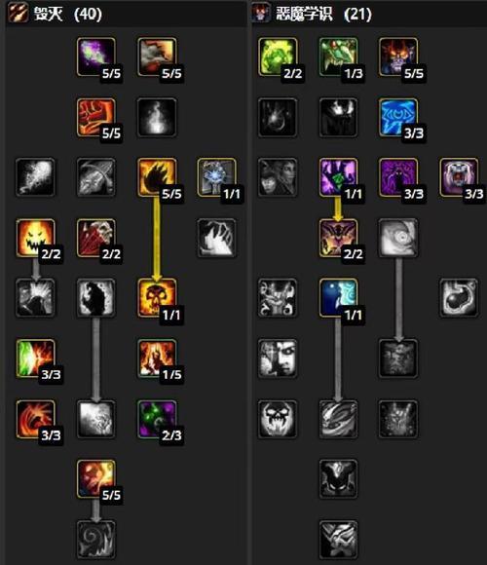
Task: Click the flaming skull Ruin talent 1/1
Action: [x=157, y=298]
